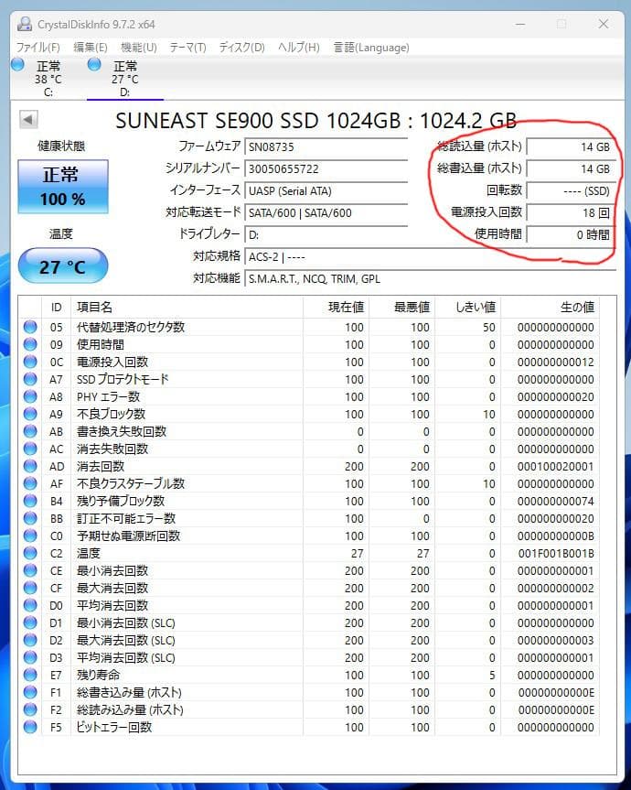Click the しきい値 column header
The image size is (631, 790).
[467, 307]
